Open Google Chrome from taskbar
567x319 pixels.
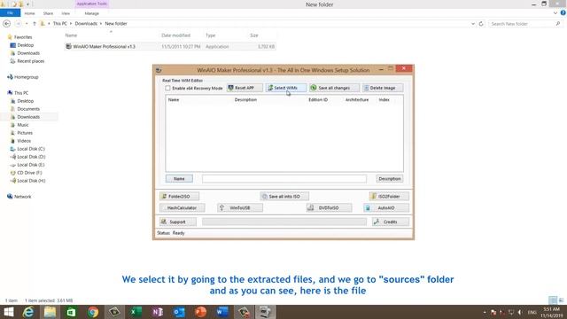click(93, 312)
